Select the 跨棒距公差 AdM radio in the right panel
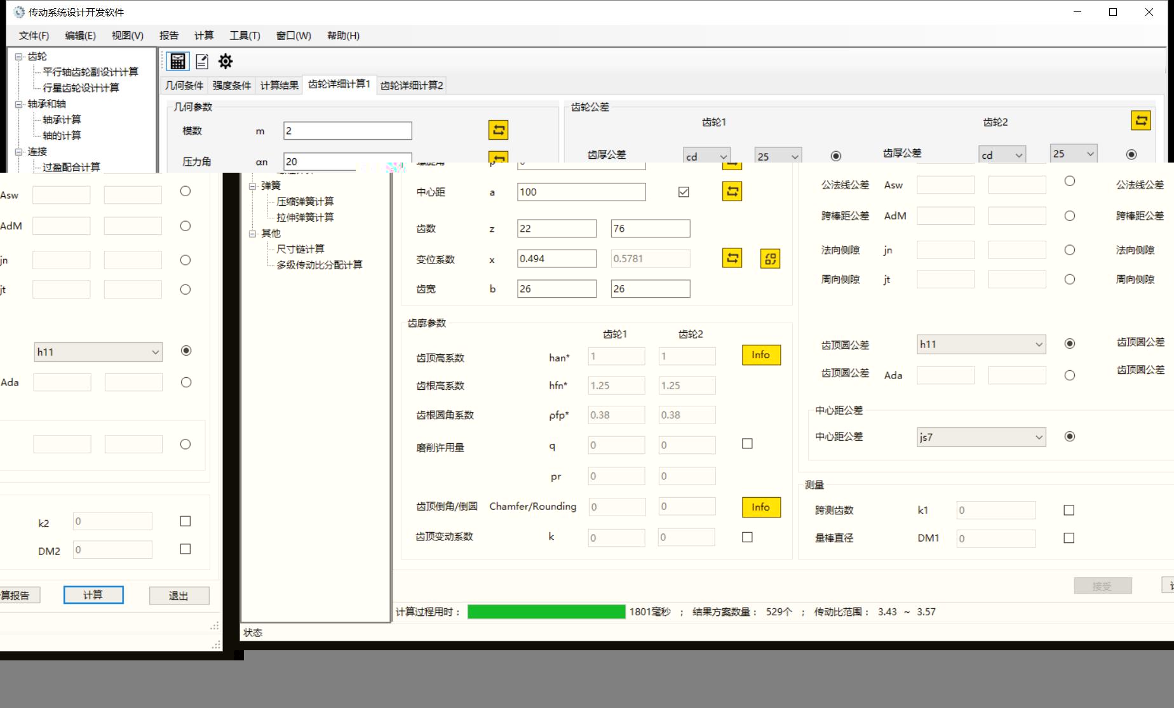The image size is (1174, 708). (1070, 216)
